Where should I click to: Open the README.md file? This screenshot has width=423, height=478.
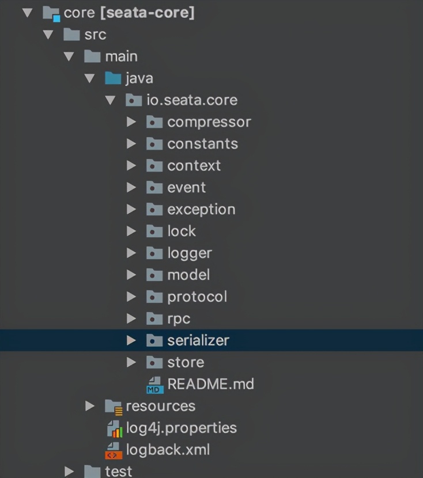[210, 384]
